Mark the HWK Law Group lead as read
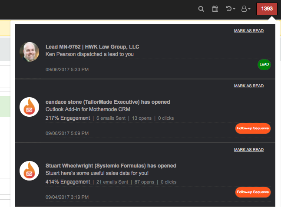The width and height of the screenshot is (281, 207). click(x=249, y=31)
